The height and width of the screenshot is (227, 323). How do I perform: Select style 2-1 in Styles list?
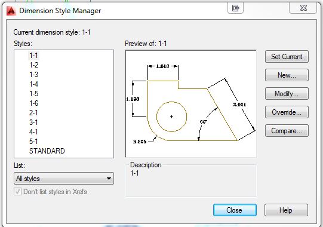[x=33, y=113]
